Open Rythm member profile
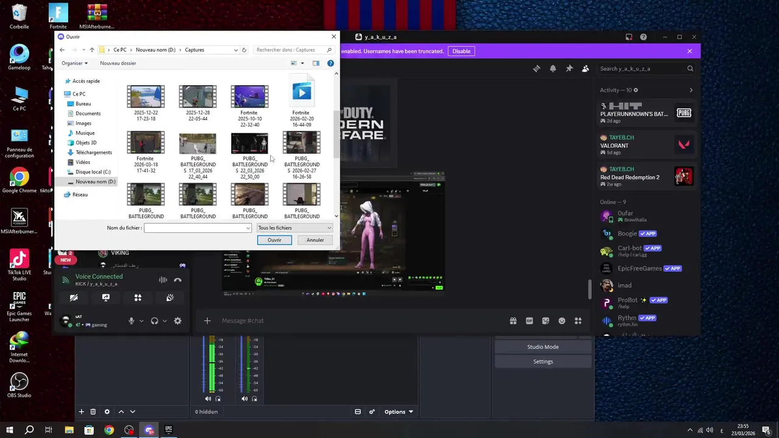Viewport: 779px width, 438px height. [x=646, y=320]
